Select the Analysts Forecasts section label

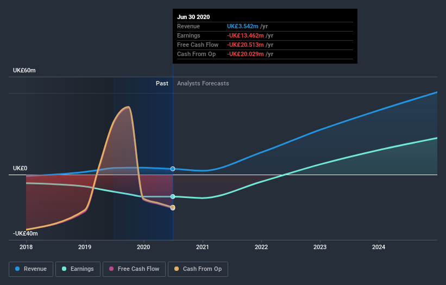203,83
